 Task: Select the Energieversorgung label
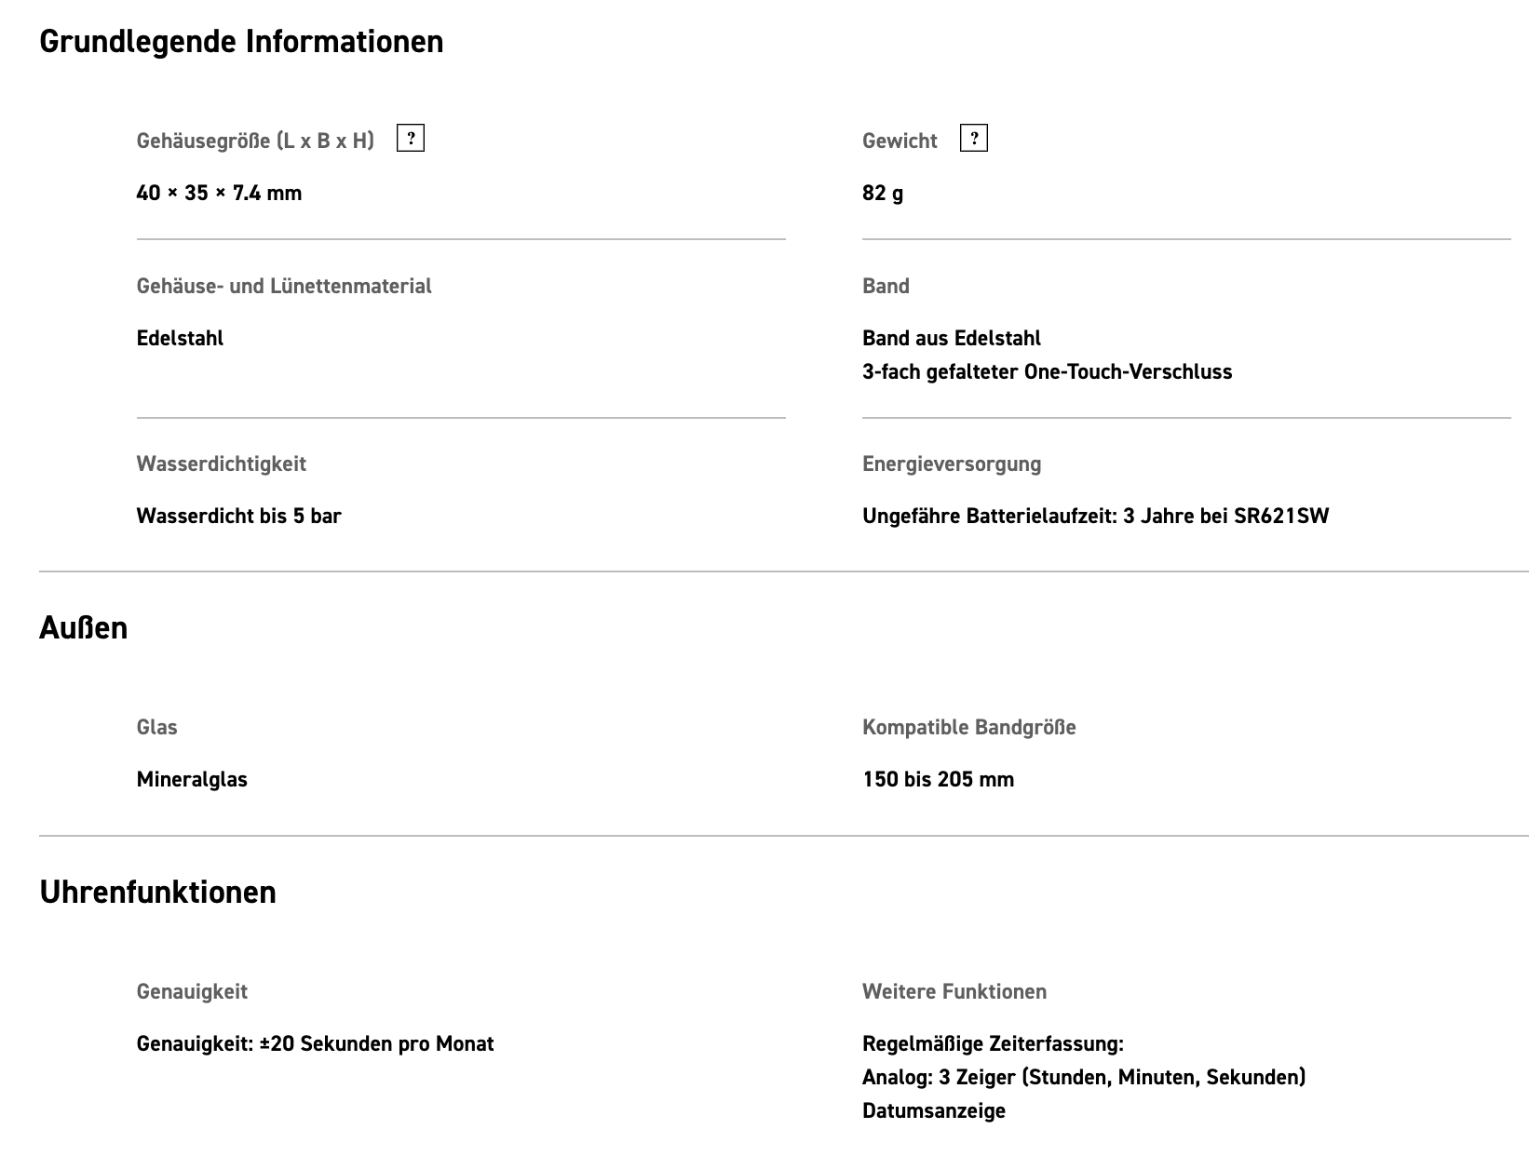(952, 464)
